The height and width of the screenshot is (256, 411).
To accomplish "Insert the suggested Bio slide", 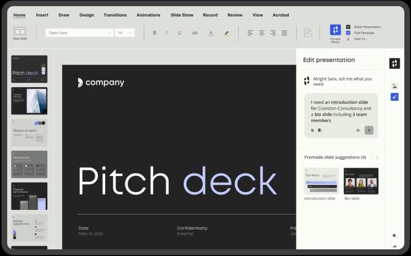I will coord(361,181).
